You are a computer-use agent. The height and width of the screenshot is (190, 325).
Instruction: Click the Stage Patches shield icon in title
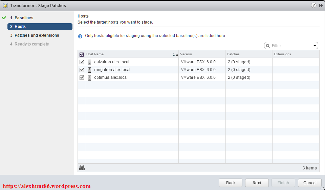click(x=5, y=6)
